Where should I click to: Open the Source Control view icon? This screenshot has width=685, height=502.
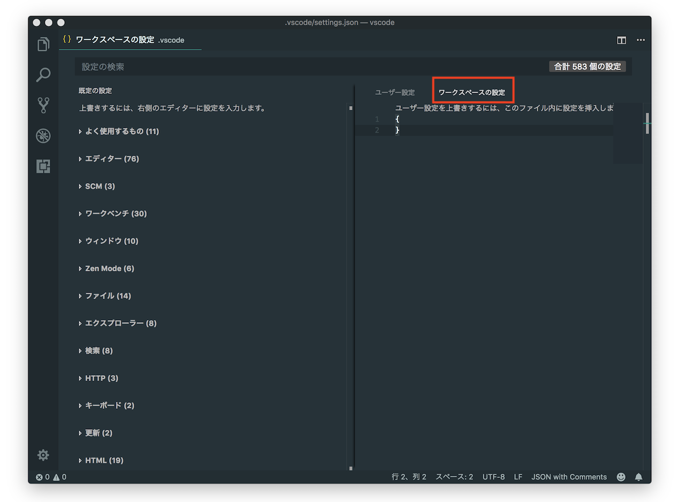[x=43, y=105]
